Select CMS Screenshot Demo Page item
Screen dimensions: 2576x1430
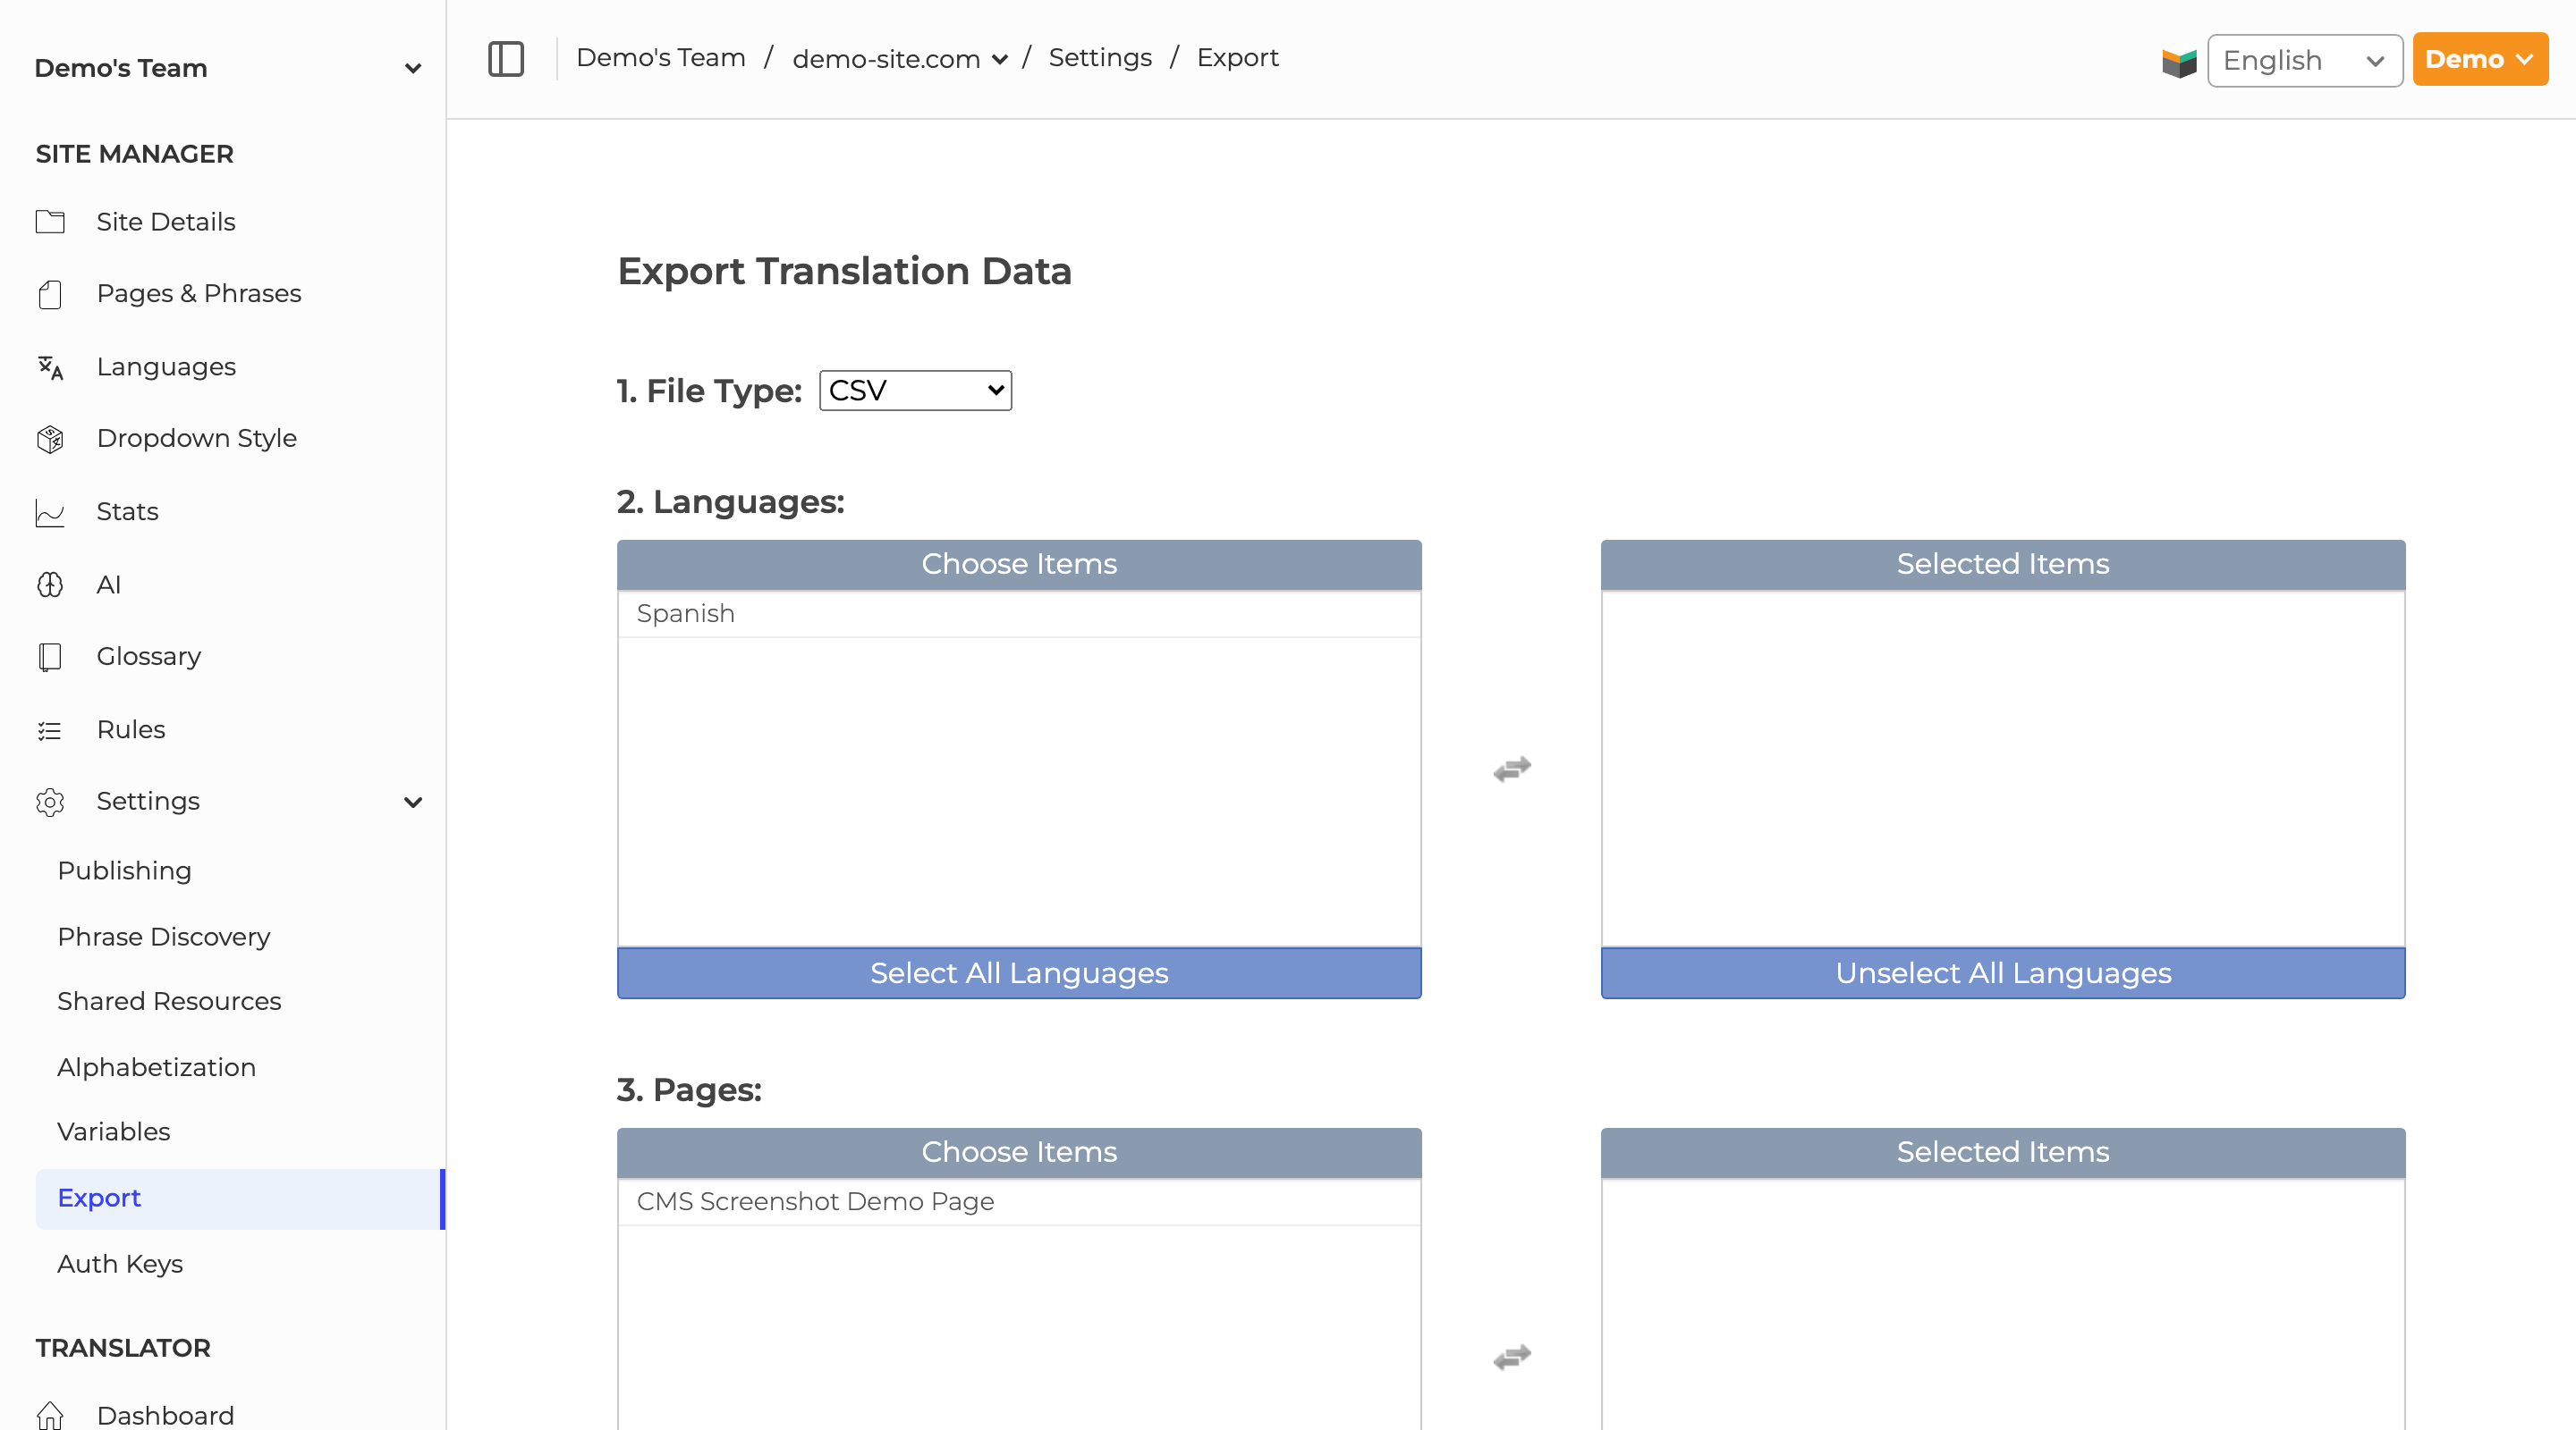pyautogui.click(x=1019, y=1201)
